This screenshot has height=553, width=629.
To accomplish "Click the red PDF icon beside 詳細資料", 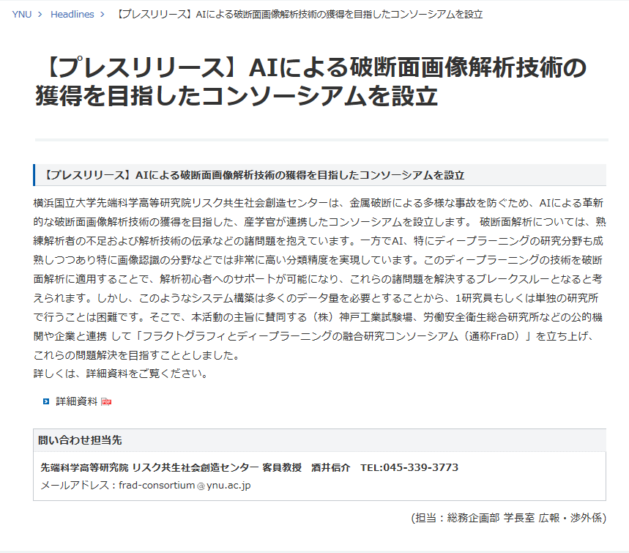I will click(x=106, y=401).
